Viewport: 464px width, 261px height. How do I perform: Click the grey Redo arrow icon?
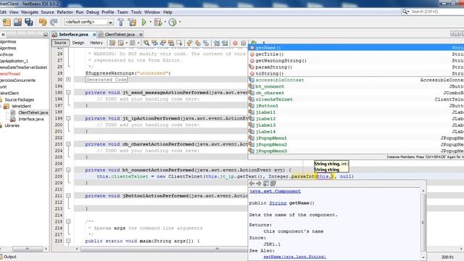(x=54, y=22)
